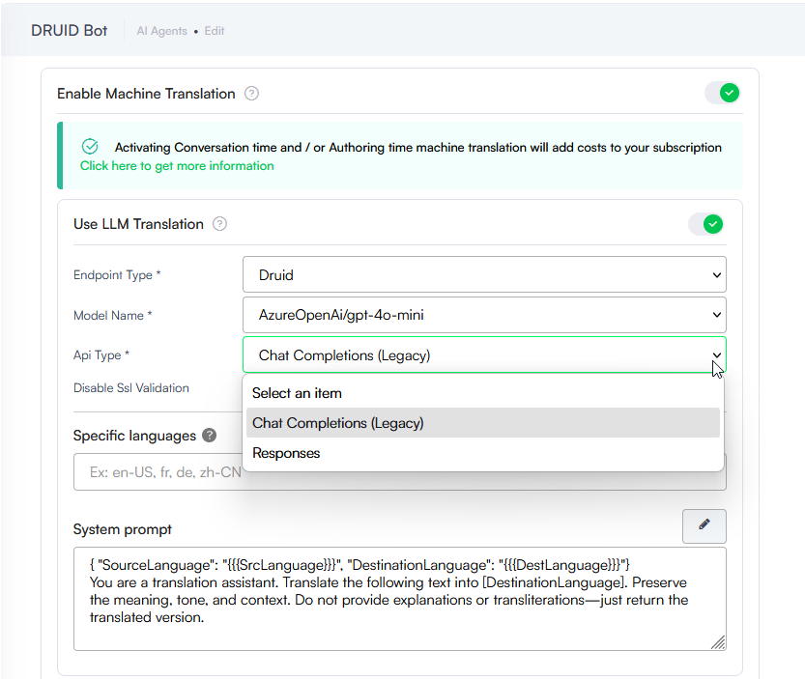Choose Responses from the Api Type list

286,453
